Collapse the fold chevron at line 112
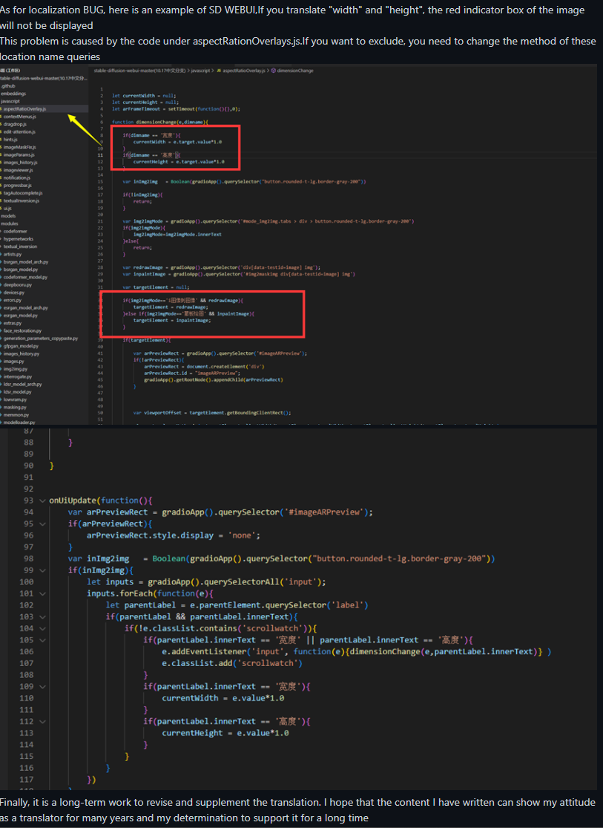 [x=42, y=721]
